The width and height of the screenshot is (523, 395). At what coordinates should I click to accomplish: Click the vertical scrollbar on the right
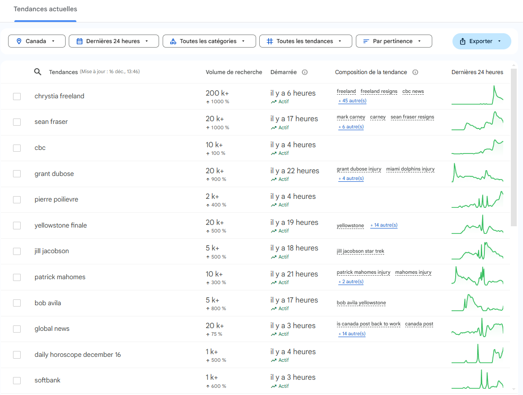[x=514, y=148]
